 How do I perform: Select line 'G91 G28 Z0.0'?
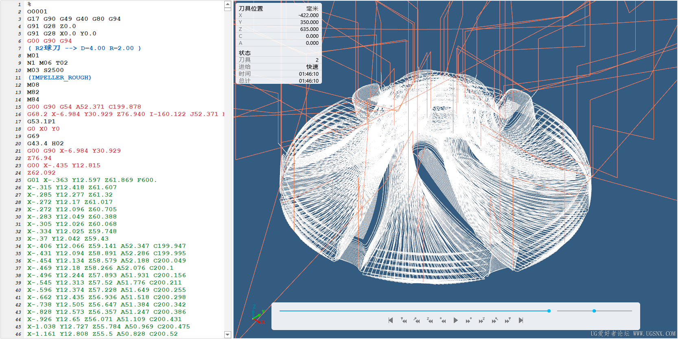tap(51, 26)
